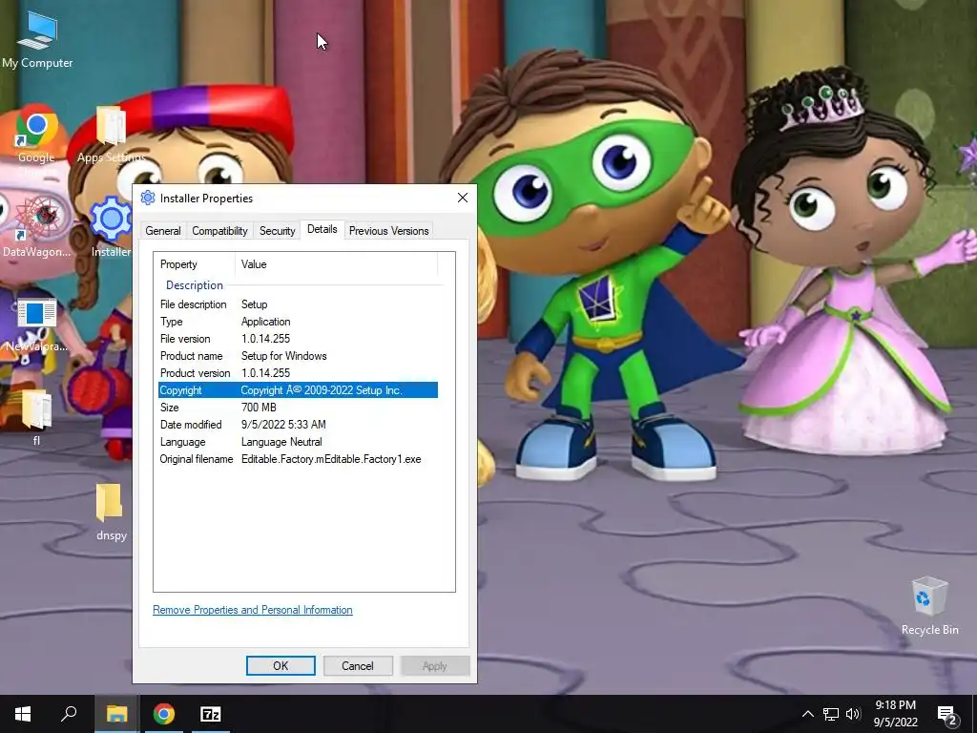977x733 pixels.
Task: Show hidden tray icons chevron
Action: pos(807,714)
